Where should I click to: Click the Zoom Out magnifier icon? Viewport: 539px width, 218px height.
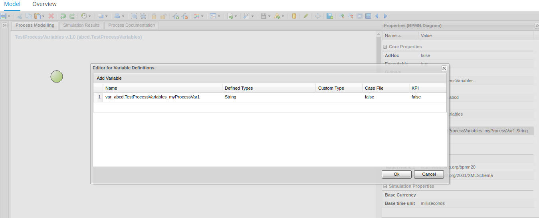click(x=351, y=16)
